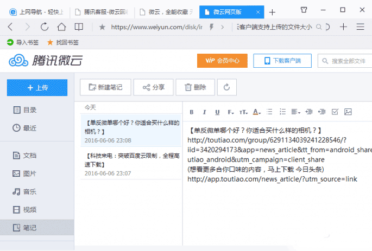Viewport: 372px width, 251px height.
Task: Click the blue 上传 upload button
Action: [x=37, y=88]
